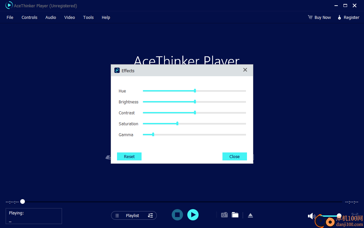Start playback with the play button
Screen dimensions: 364x228
pos(193,215)
